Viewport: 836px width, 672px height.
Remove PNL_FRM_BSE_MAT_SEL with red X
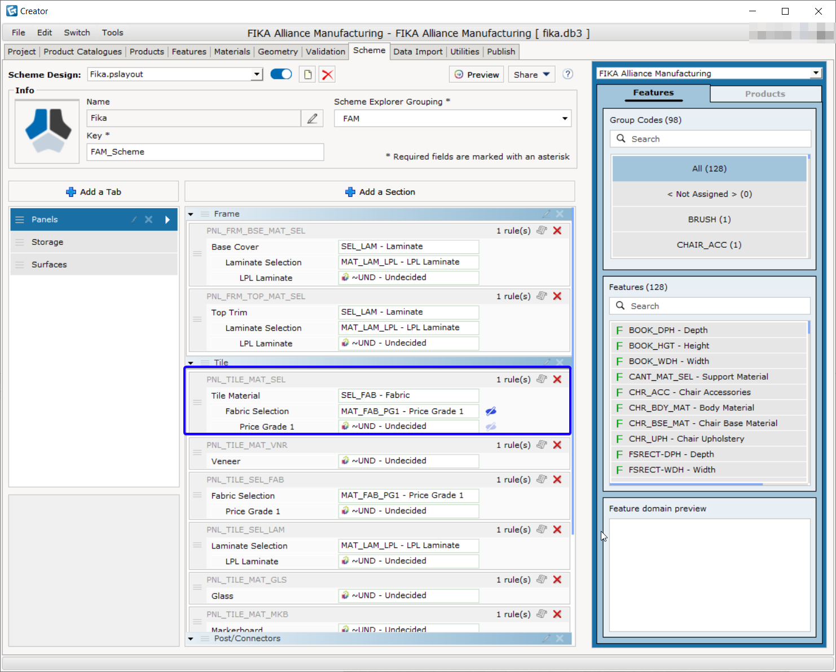tap(557, 230)
